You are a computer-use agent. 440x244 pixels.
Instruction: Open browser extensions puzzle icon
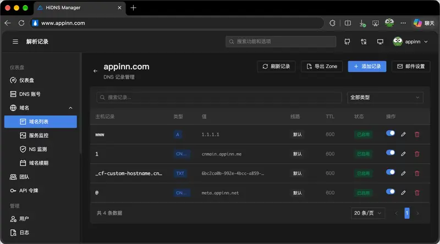coord(332,23)
